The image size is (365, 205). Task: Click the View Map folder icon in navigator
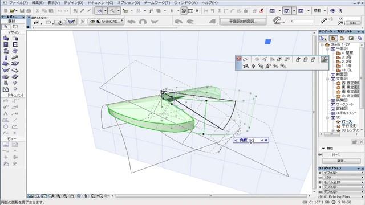[x=342, y=38]
